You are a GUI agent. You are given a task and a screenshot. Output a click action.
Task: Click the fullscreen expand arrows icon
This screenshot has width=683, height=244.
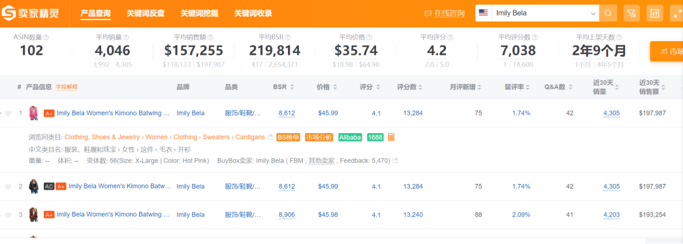tap(676, 13)
